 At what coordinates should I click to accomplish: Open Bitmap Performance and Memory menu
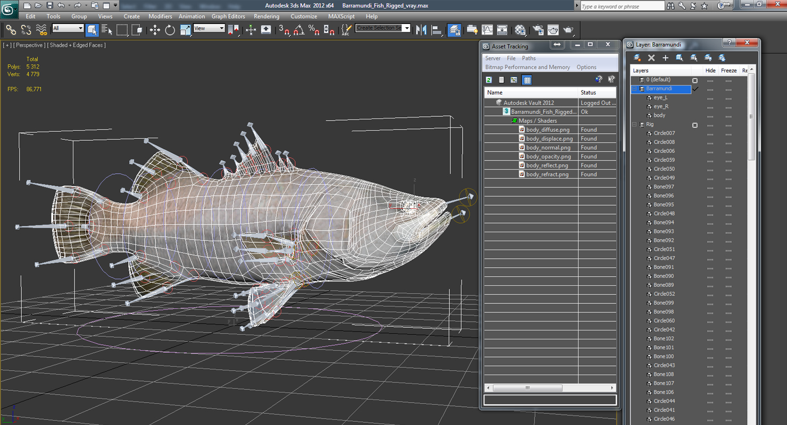tap(528, 67)
